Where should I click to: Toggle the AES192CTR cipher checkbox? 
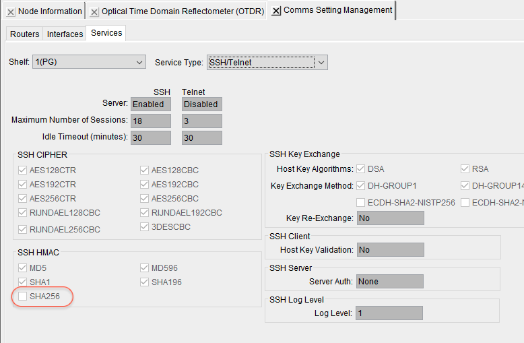pos(22,184)
